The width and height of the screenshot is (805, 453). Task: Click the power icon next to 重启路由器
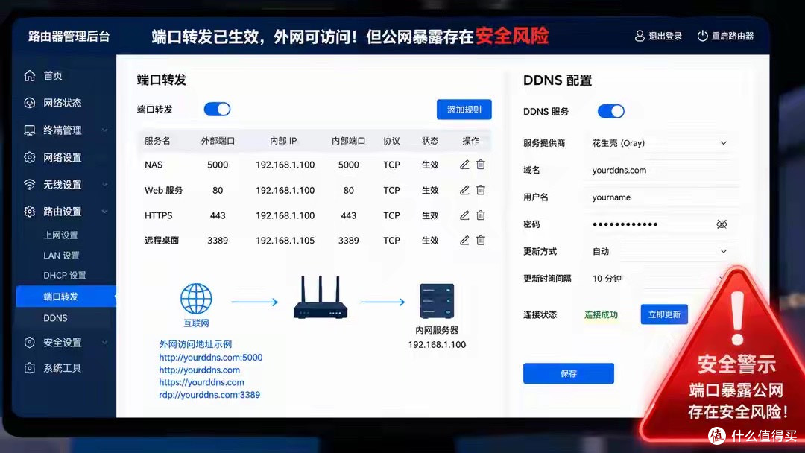coord(702,36)
